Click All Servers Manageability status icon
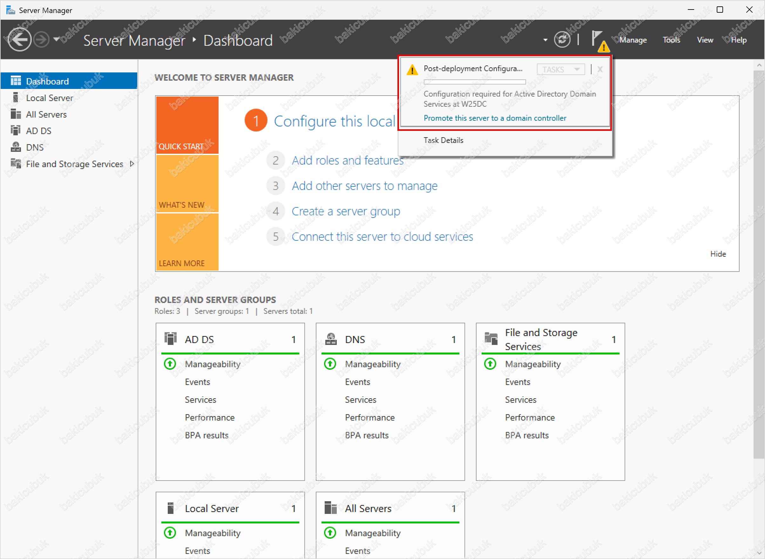This screenshot has height=559, width=765. (330, 533)
